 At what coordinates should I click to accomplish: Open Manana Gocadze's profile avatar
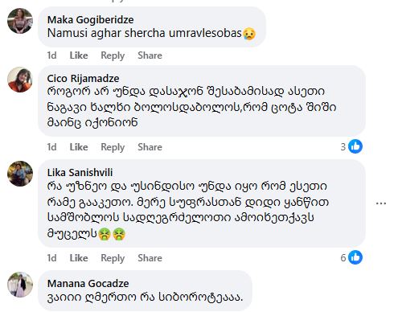point(20,285)
